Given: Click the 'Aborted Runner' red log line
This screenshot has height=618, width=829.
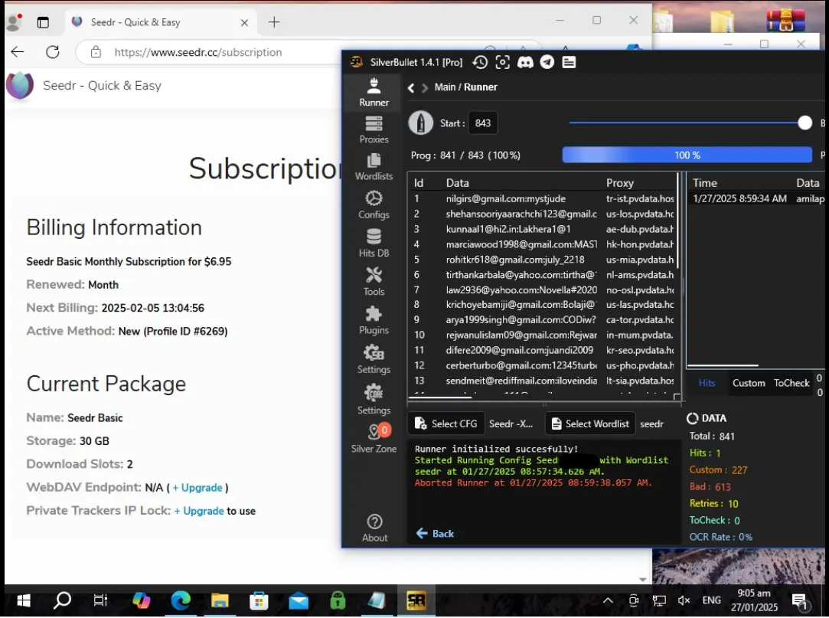Looking at the screenshot, I should [x=534, y=483].
